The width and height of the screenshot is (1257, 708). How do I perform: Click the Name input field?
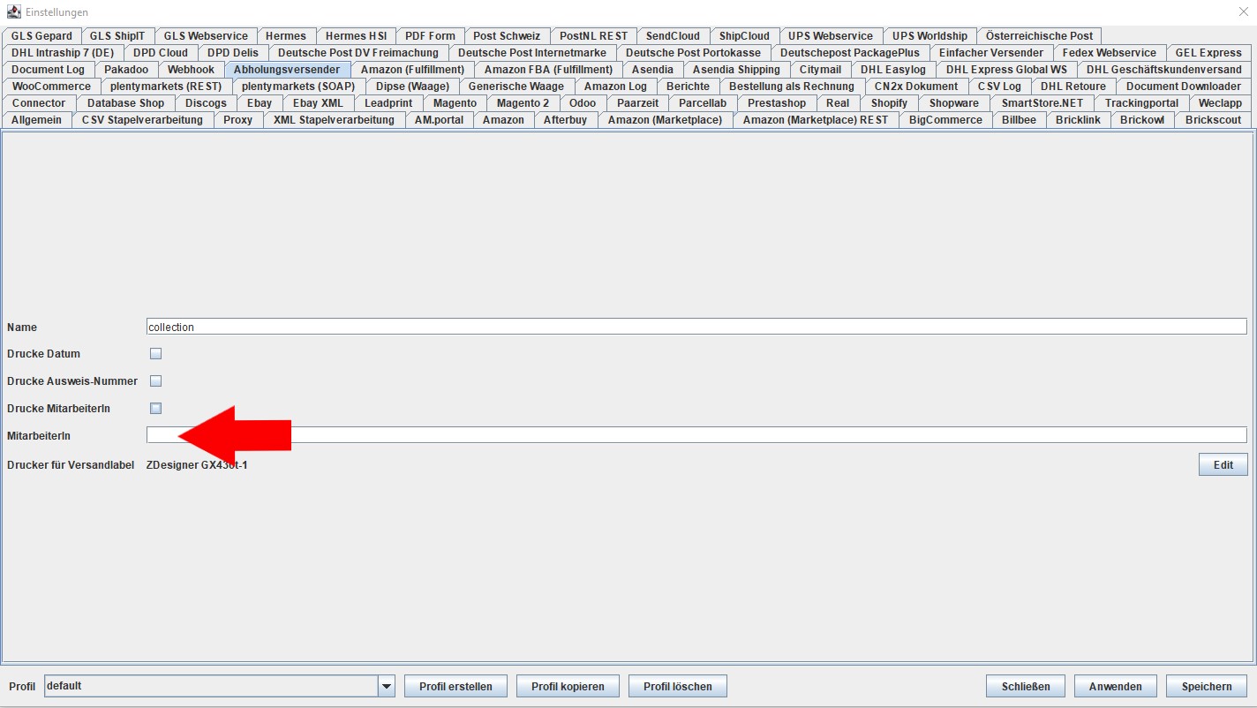pos(696,327)
